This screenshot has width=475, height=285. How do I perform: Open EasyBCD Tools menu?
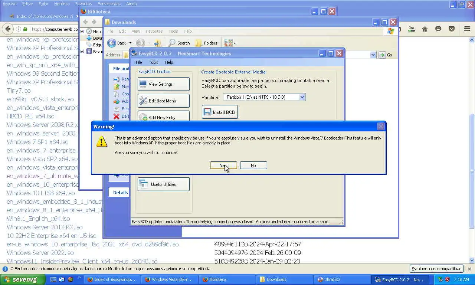pos(154,62)
